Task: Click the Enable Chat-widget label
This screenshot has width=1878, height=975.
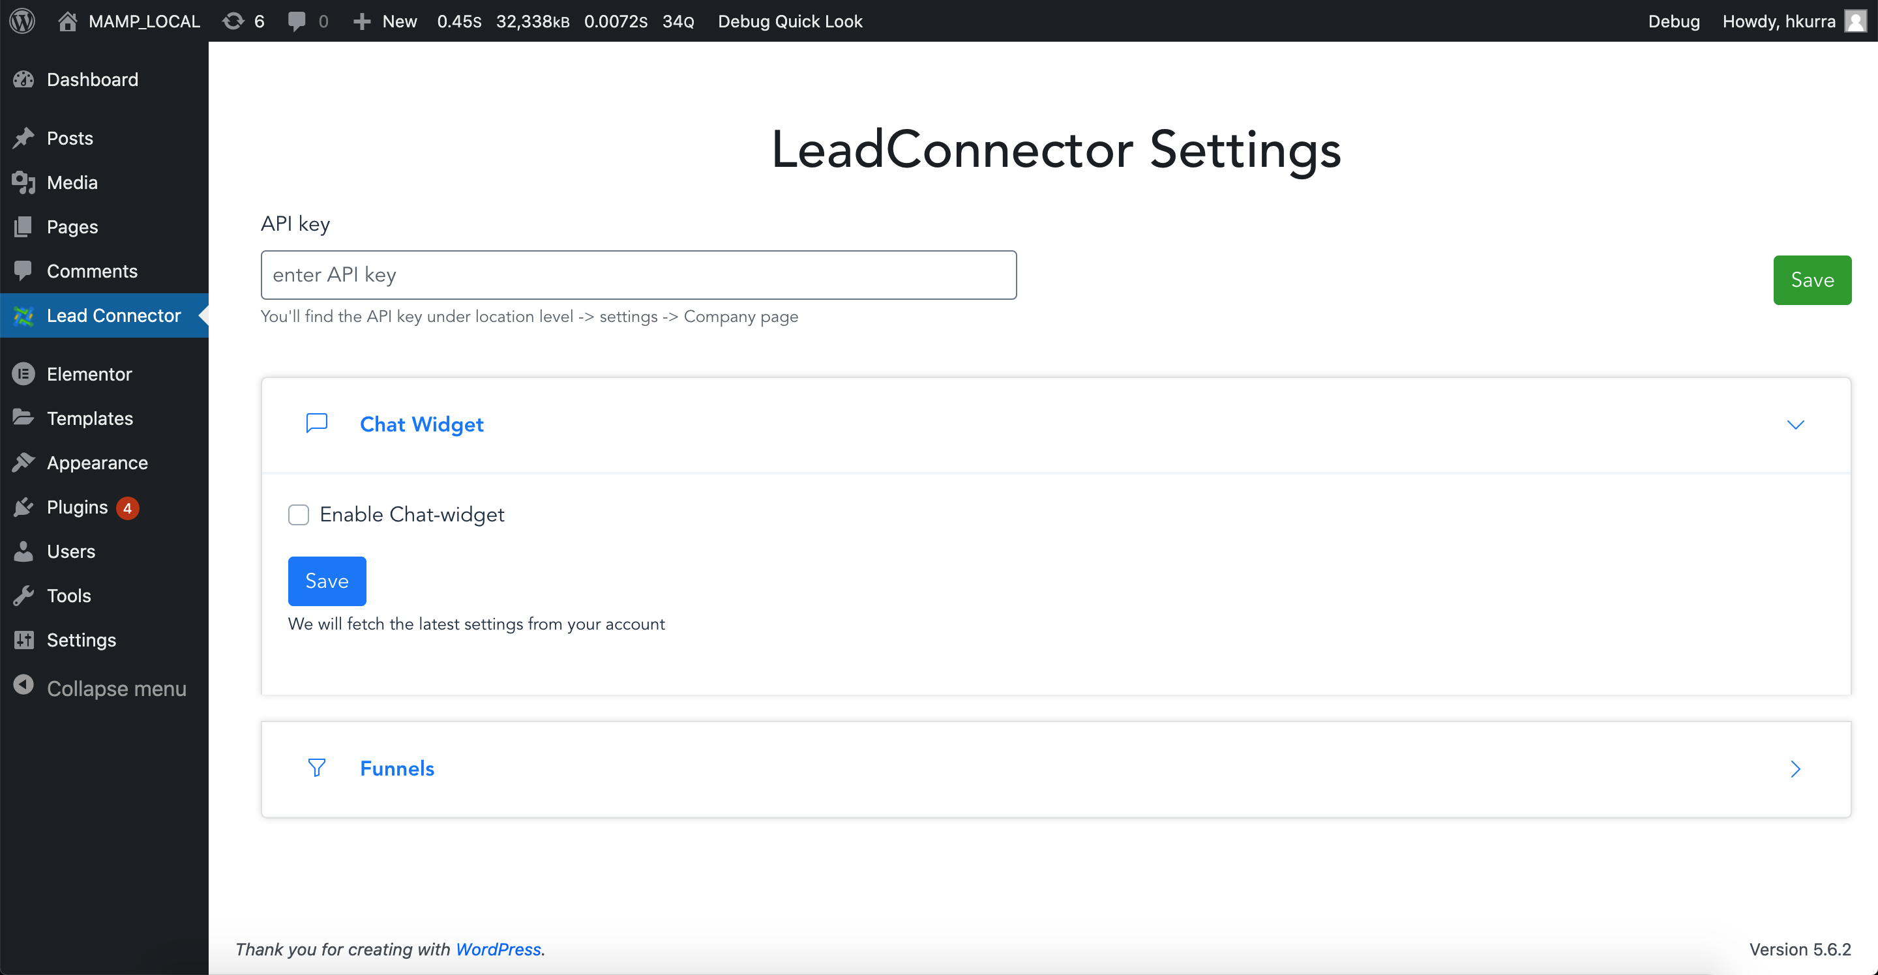Action: [x=412, y=514]
